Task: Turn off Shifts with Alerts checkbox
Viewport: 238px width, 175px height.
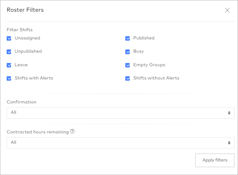Action: [x=9, y=78]
